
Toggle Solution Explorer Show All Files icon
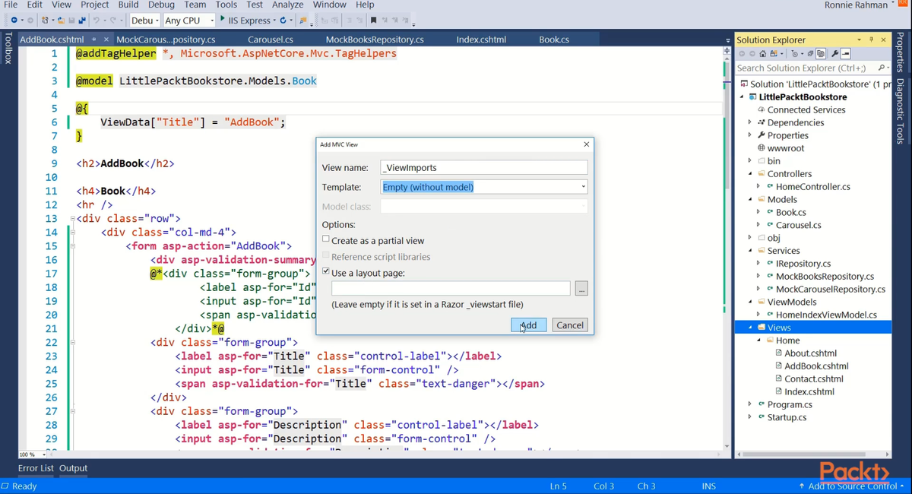click(821, 54)
